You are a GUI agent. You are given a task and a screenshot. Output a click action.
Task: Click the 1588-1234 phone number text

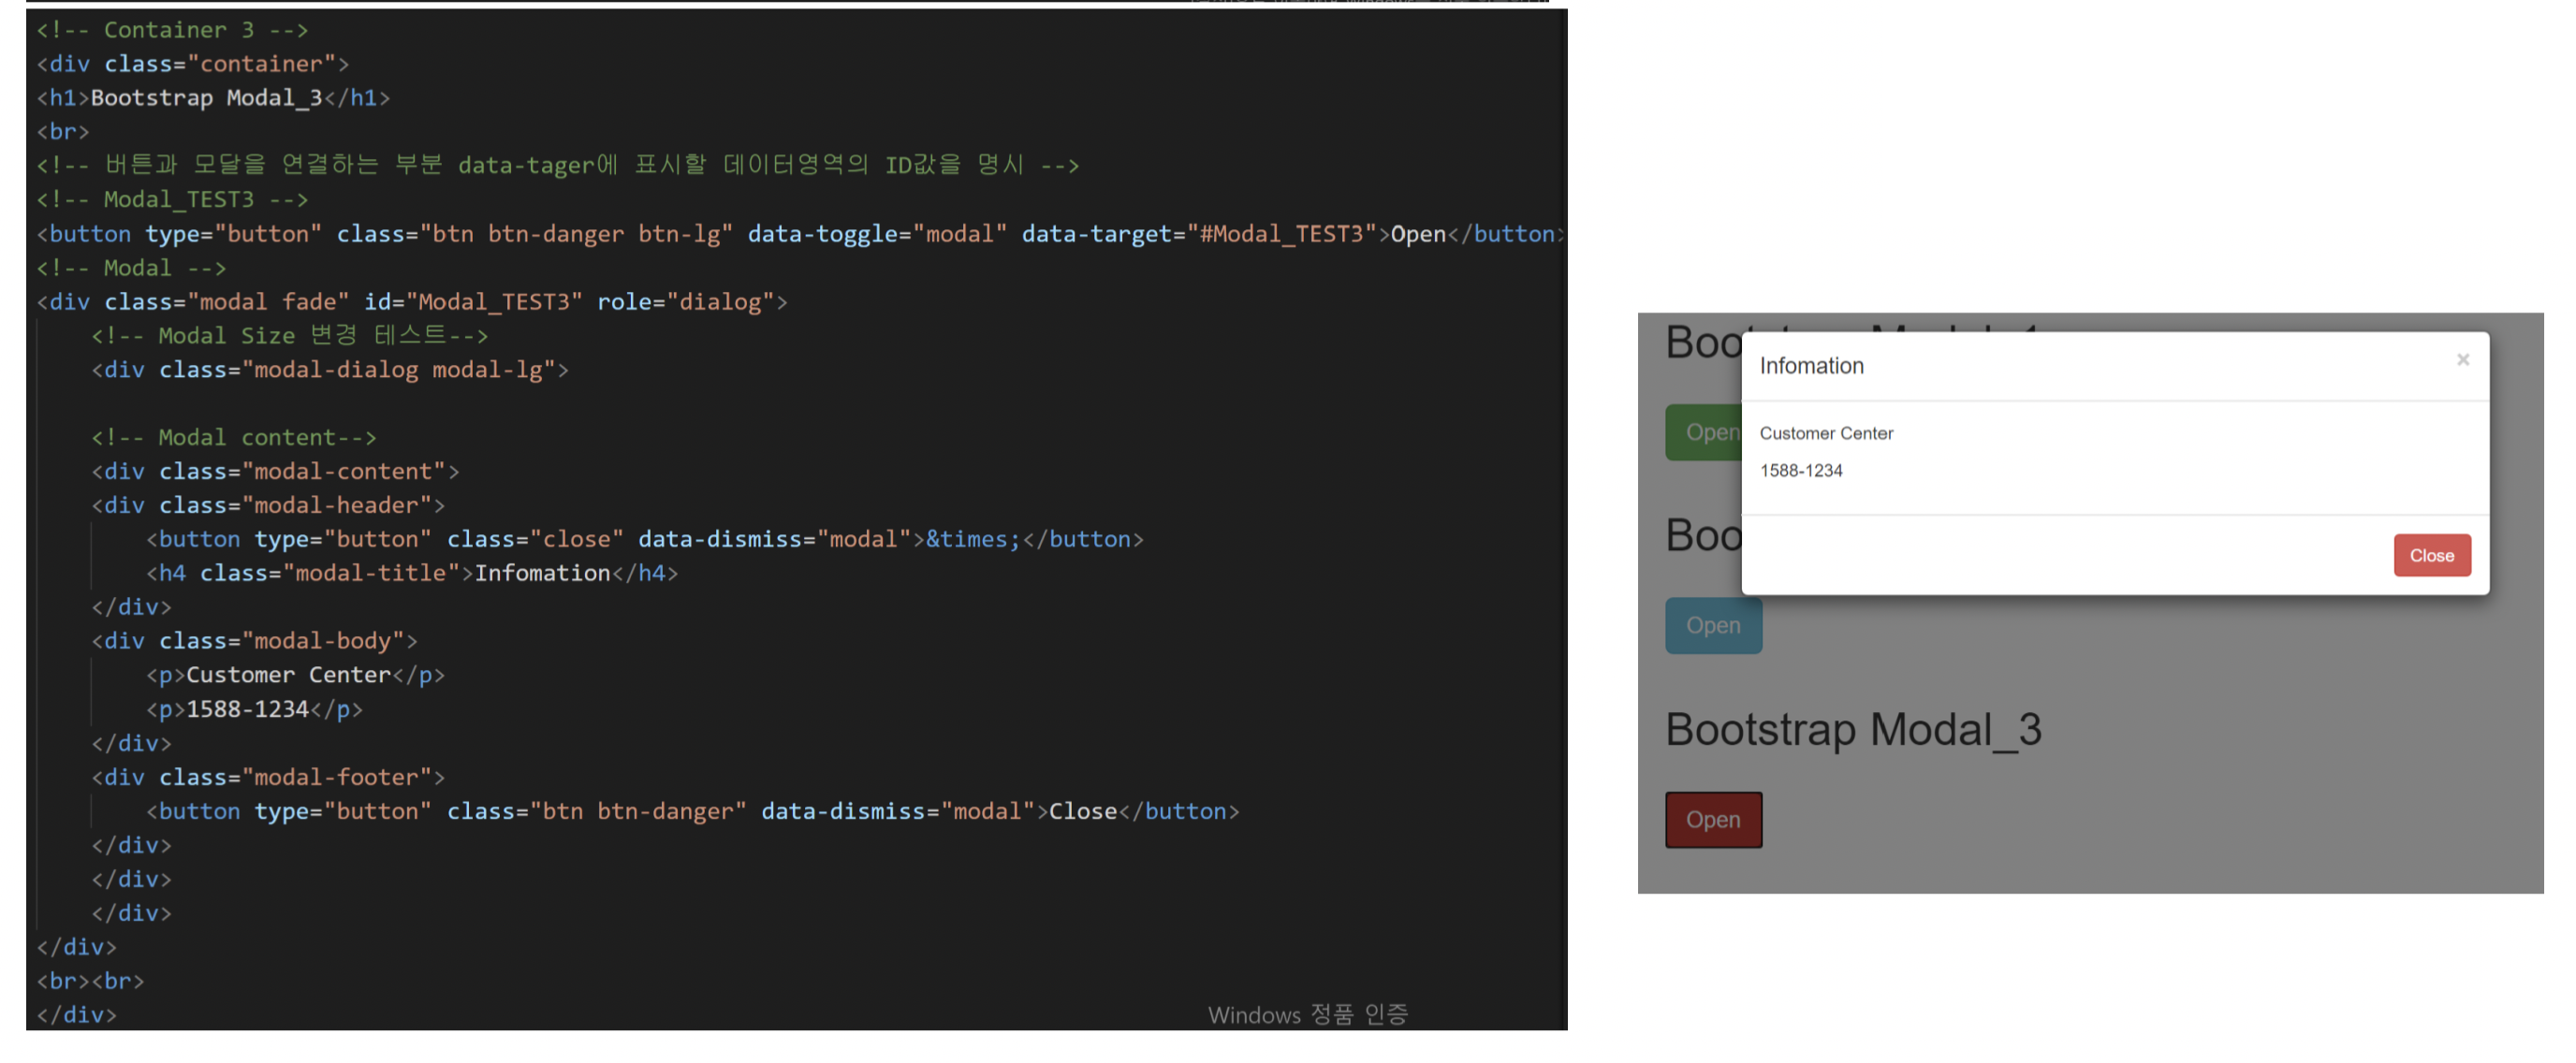pos(1800,470)
